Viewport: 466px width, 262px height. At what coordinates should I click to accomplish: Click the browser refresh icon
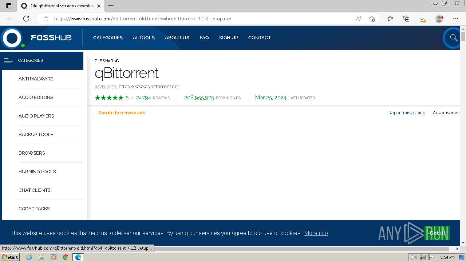(x=26, y=19)
